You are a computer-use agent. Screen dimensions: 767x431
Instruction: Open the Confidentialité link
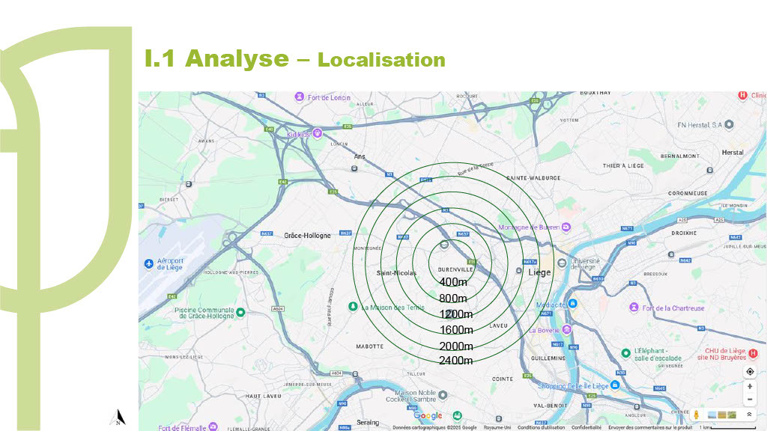pos(586,427)
